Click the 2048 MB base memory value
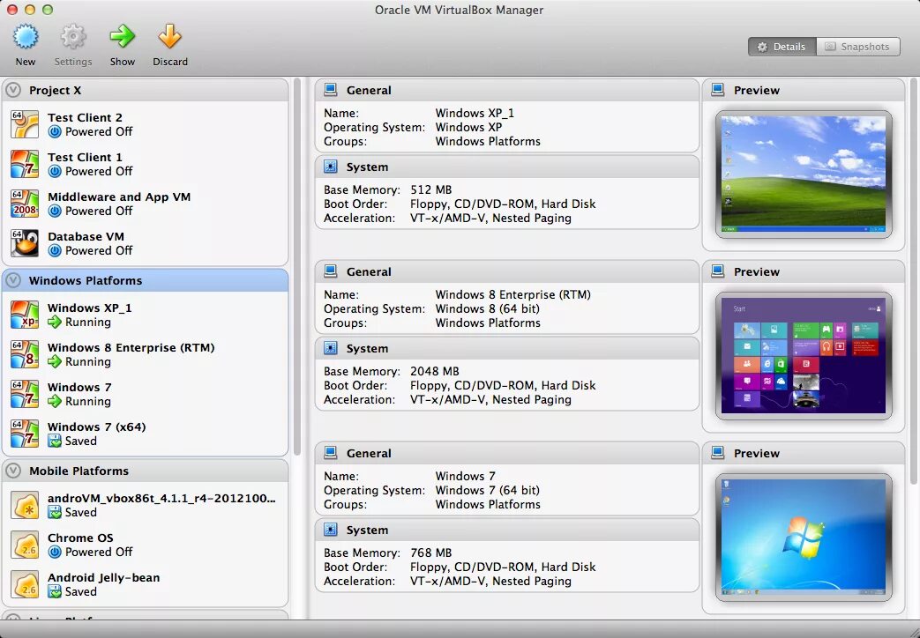920x638 pixels. pyautogui.click(x=434, y=371)
